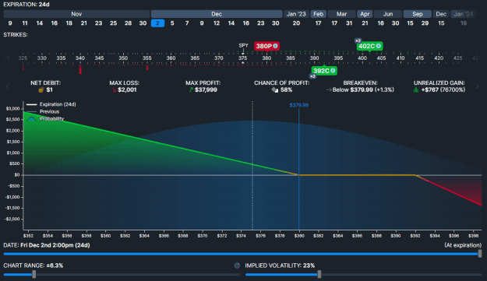Select the wide Dec month tab above dates 2-30
This screenshot has width=487, height=281.
coord(217,14)
